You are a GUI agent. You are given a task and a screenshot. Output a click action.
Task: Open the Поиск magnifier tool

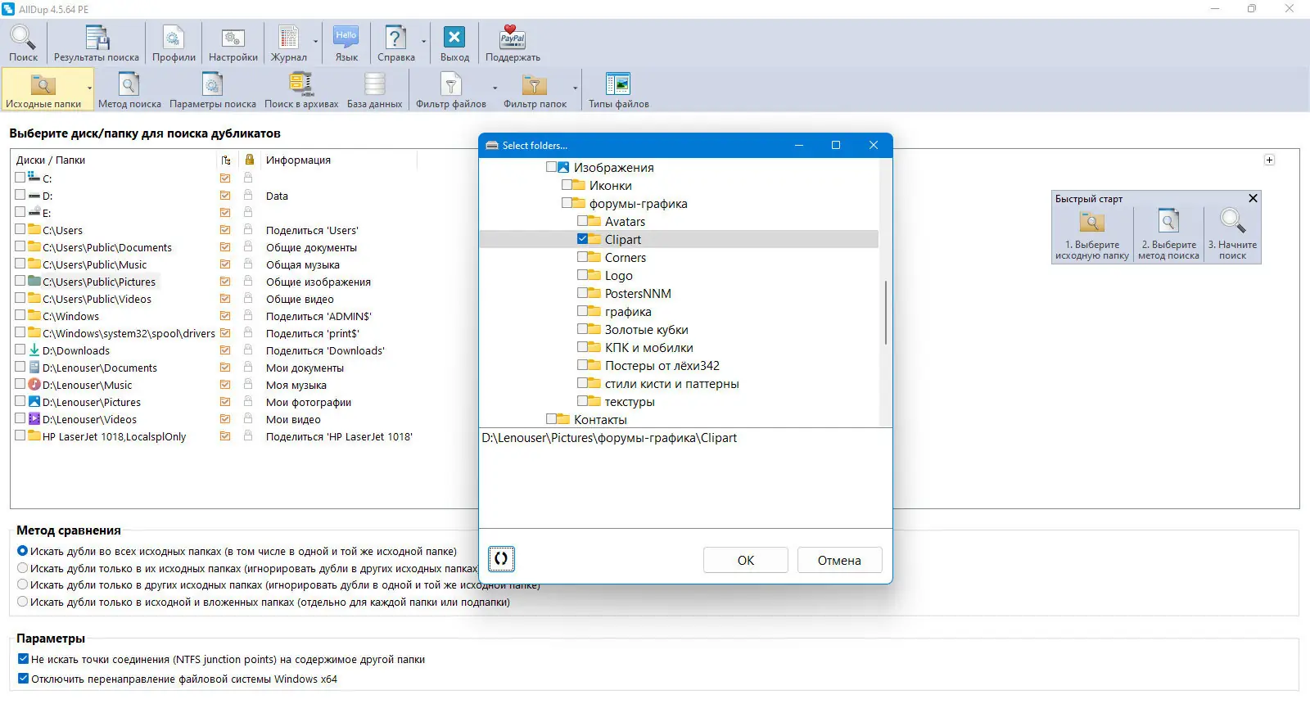coord(23,43)
